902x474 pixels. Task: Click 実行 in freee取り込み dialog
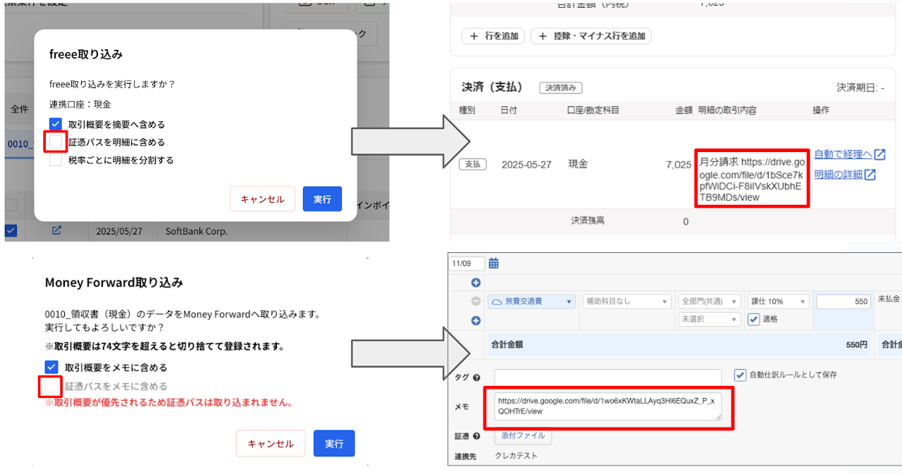322,199
